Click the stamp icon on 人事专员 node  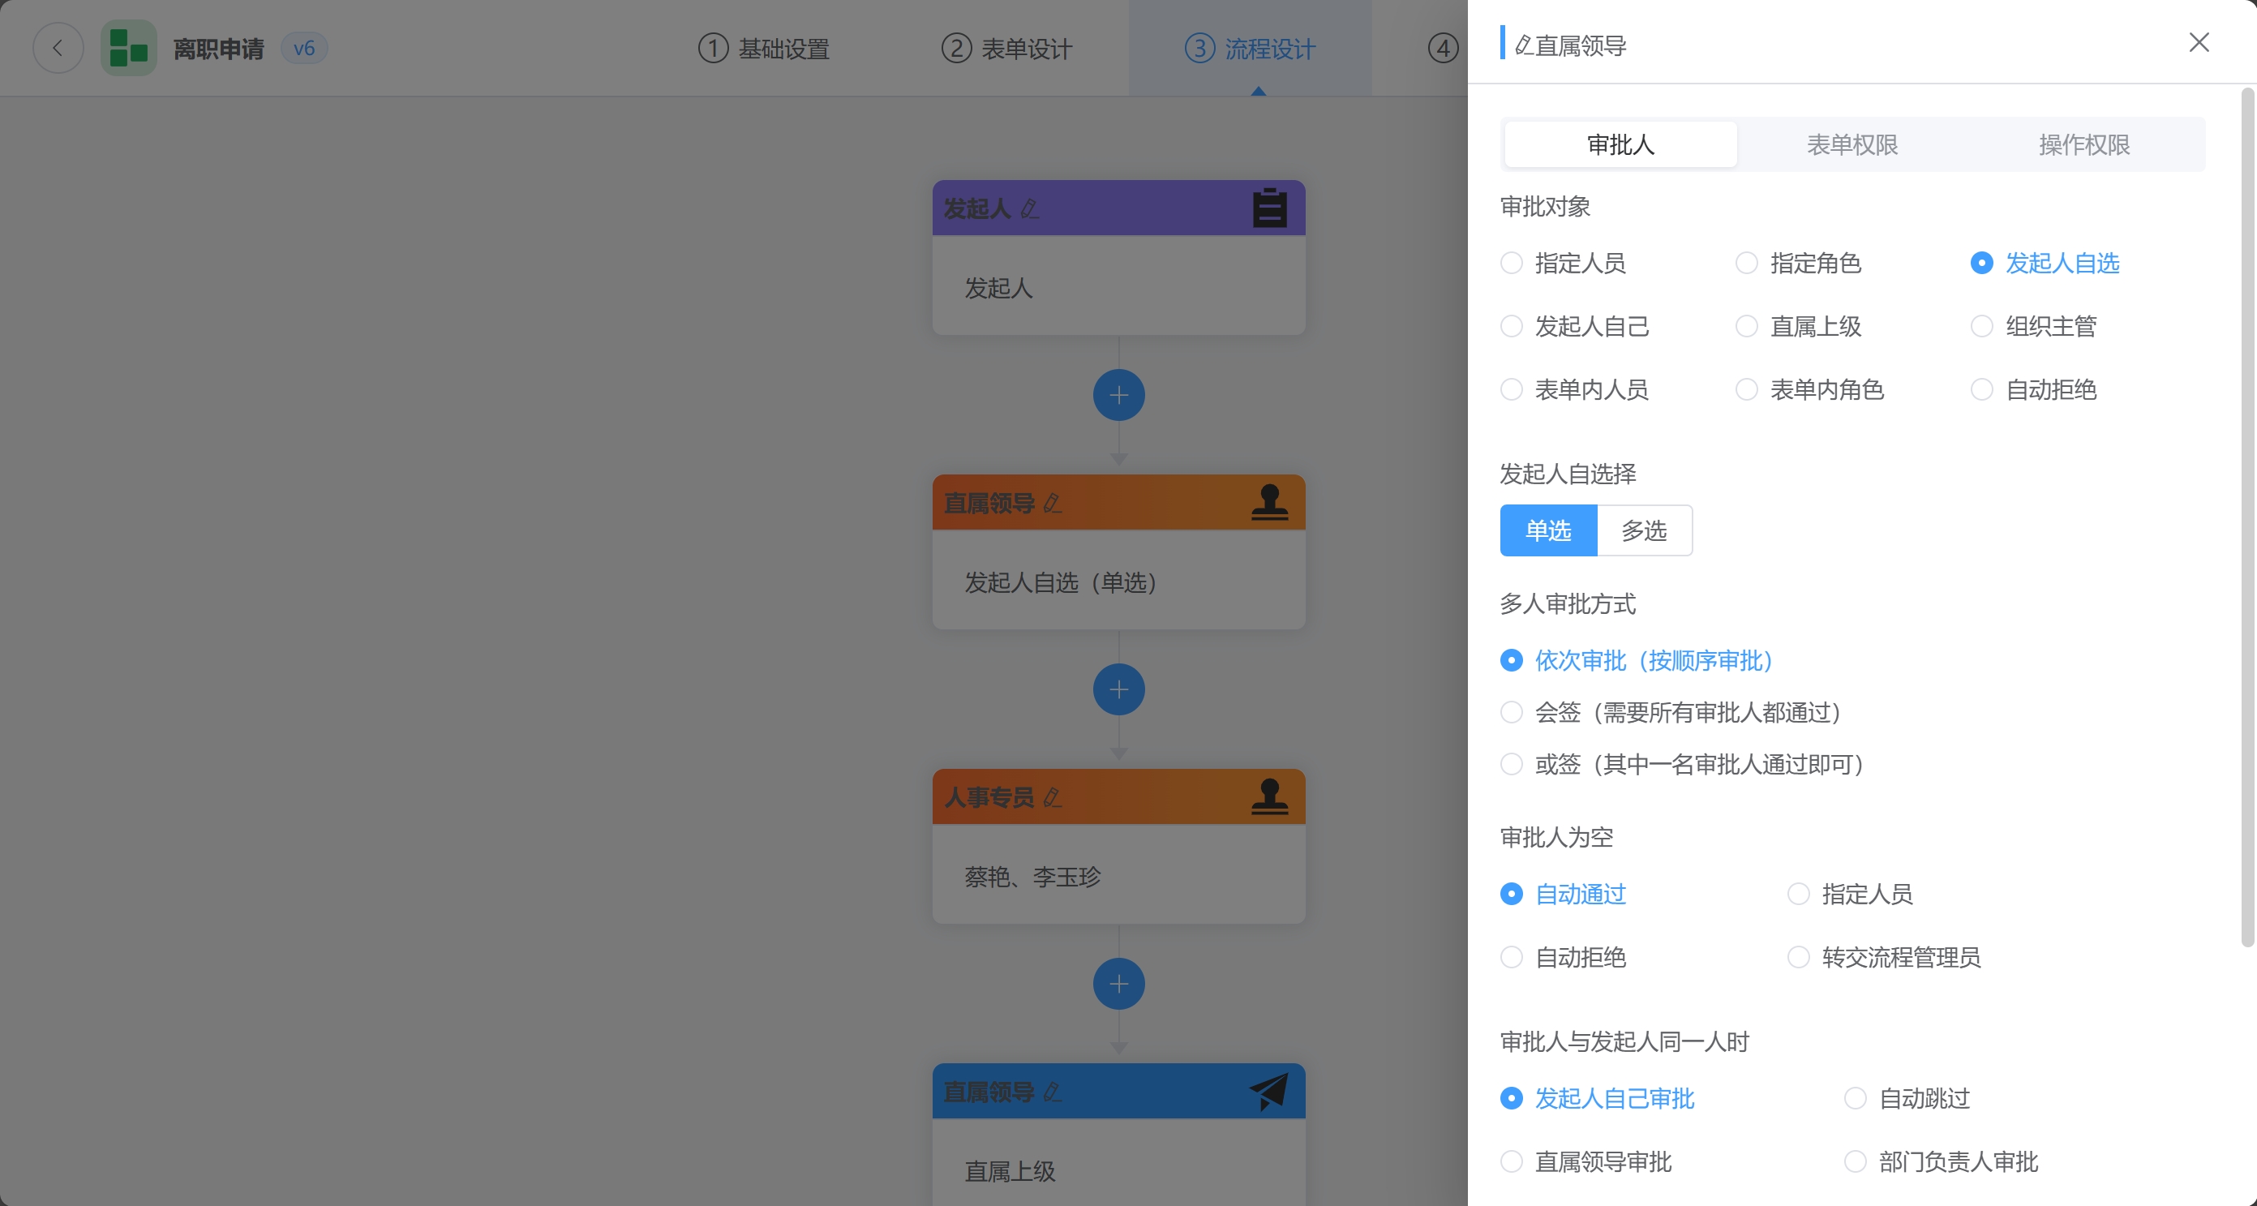(1268, 796)
